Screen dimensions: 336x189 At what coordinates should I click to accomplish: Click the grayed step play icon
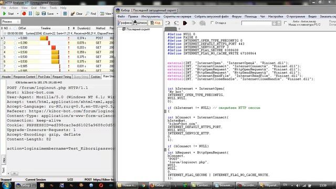tap(194, 23)
